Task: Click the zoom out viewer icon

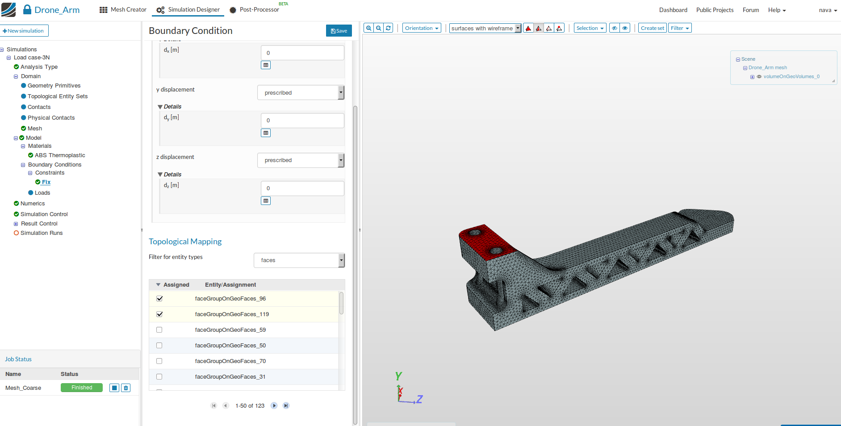Action: click(378, 28)
